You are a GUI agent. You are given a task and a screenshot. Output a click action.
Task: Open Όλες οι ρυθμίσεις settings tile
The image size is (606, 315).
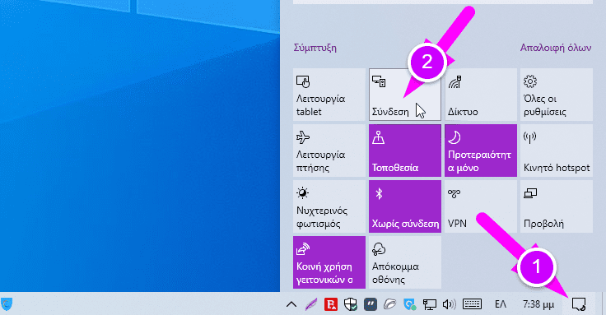click(557, 95)
